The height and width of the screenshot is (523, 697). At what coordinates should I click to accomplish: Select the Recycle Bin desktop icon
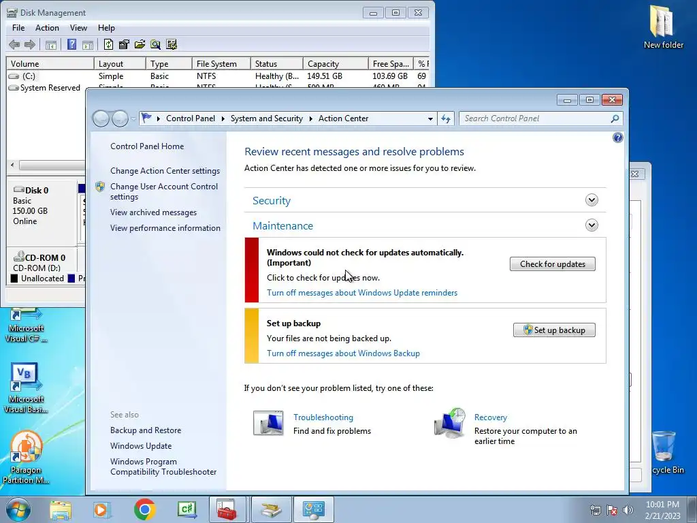coord(664,452)
